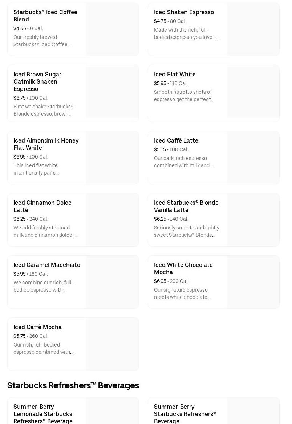Select the Iced Shaken Espresso title
292x424 pixels.
click(184, 12)
